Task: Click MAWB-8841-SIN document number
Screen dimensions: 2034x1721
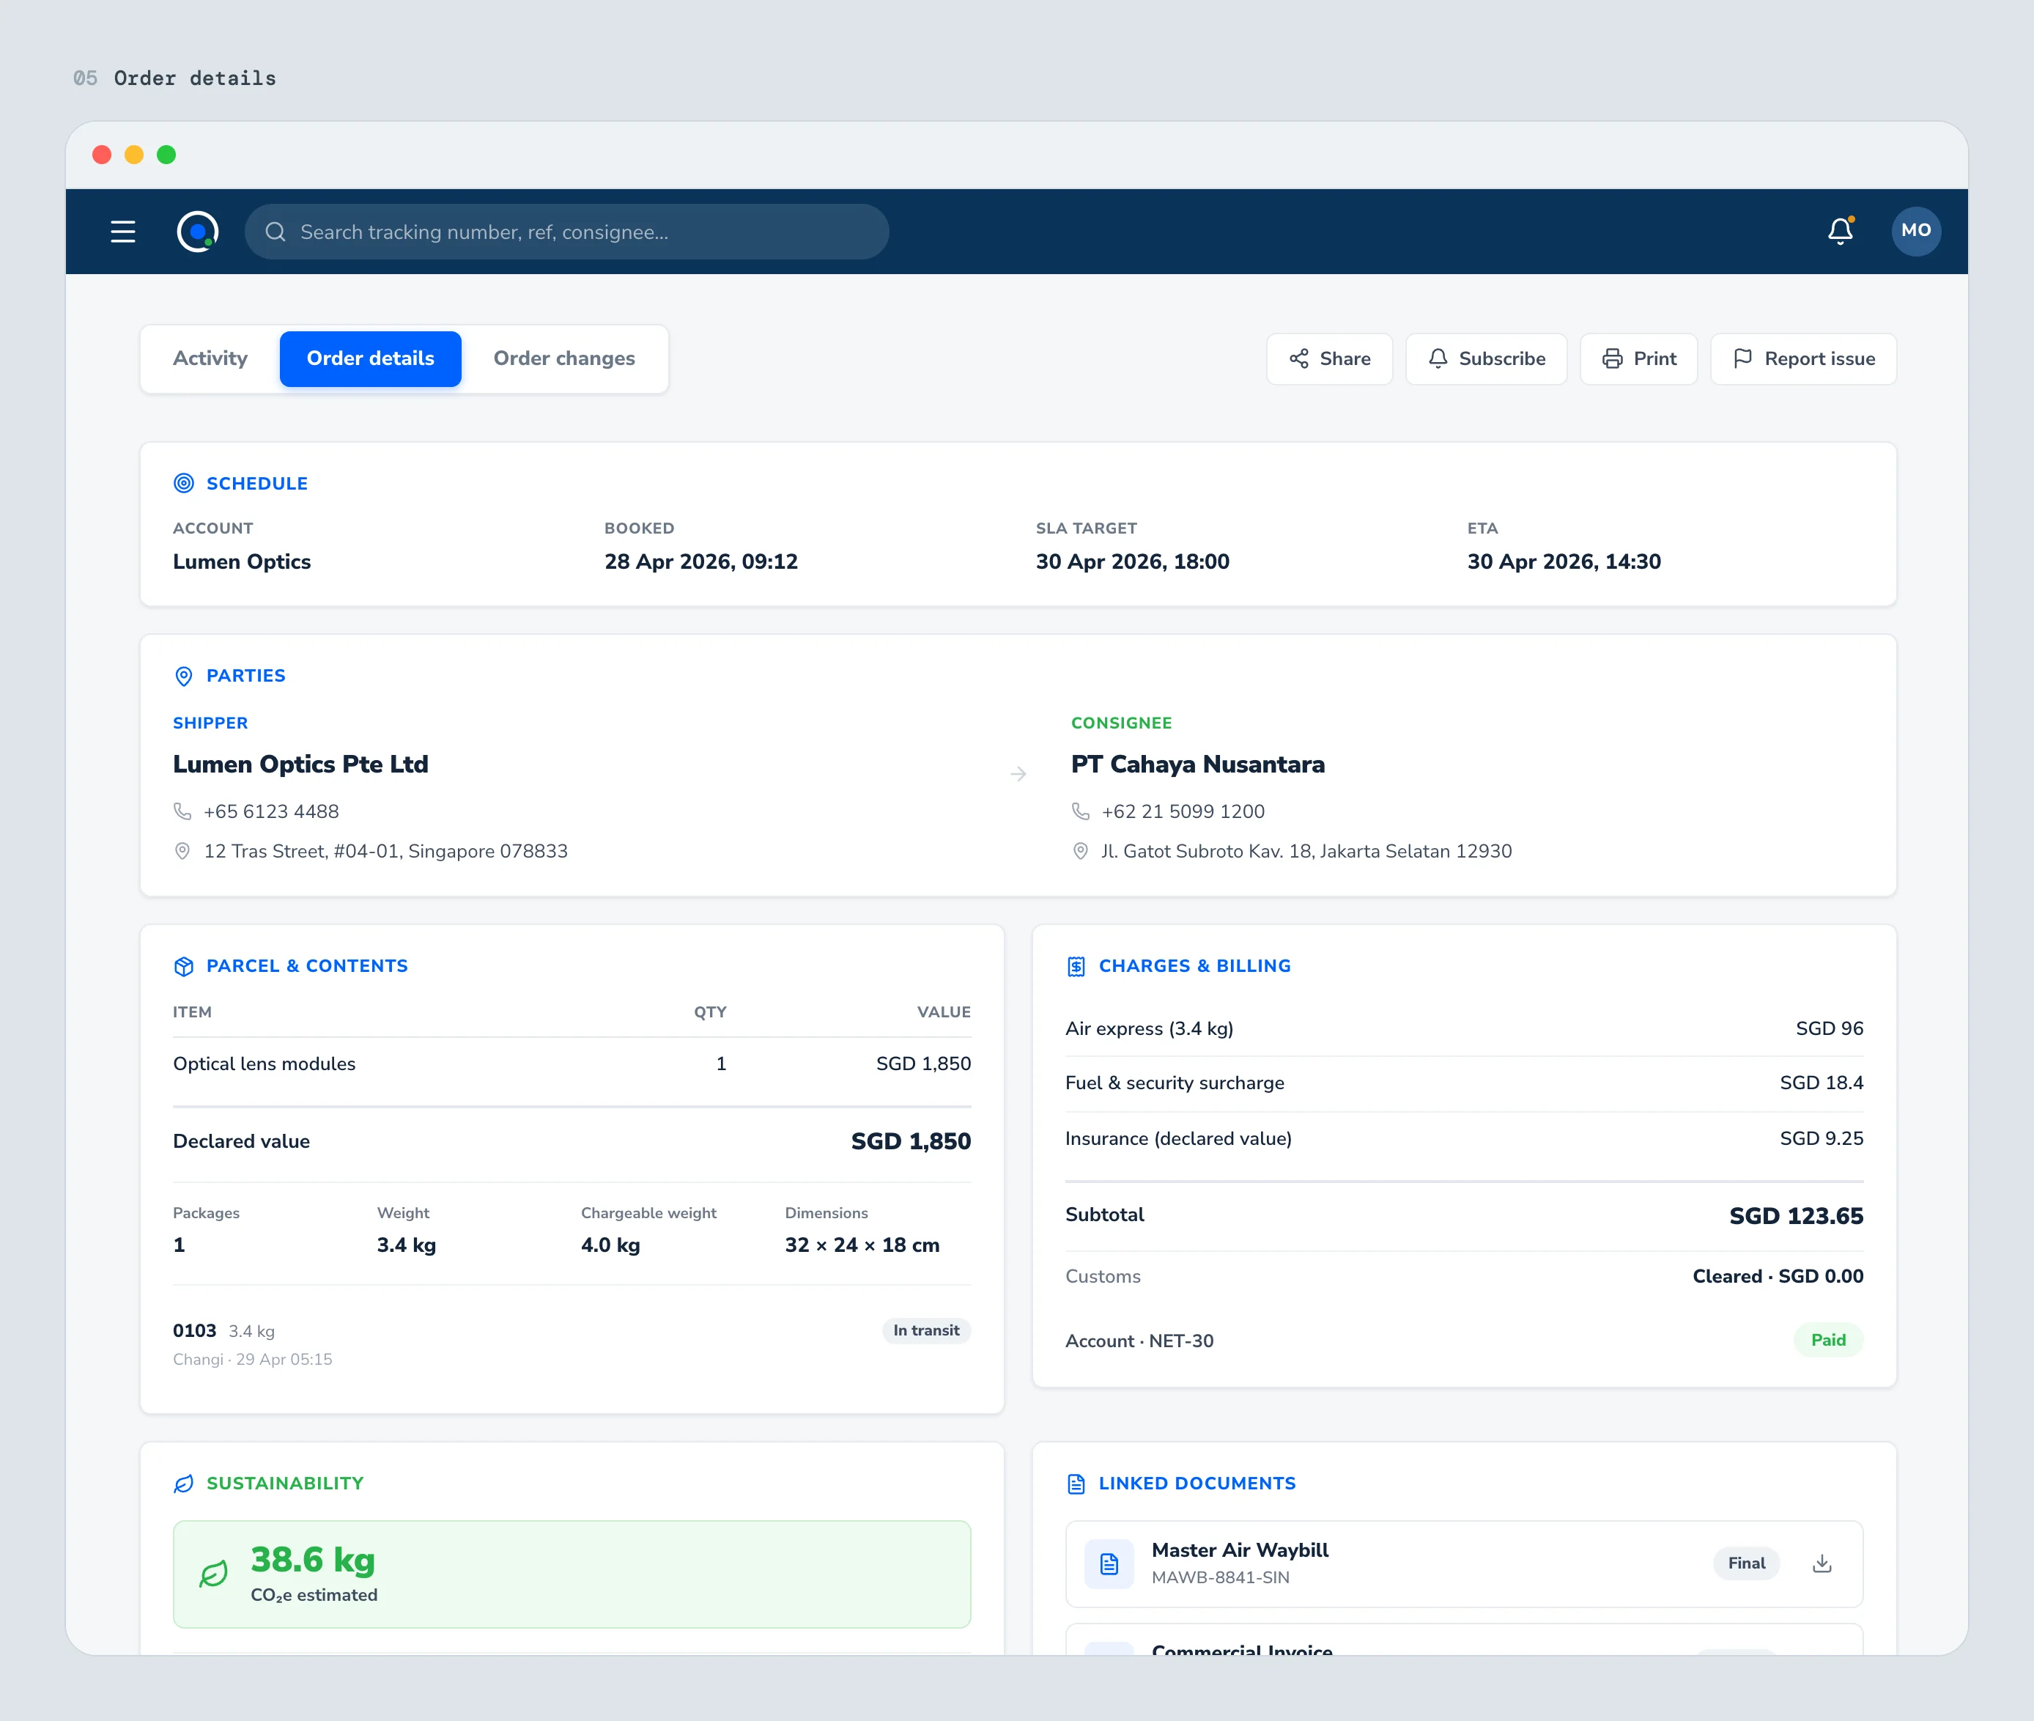Action: click(1220, 1577)
